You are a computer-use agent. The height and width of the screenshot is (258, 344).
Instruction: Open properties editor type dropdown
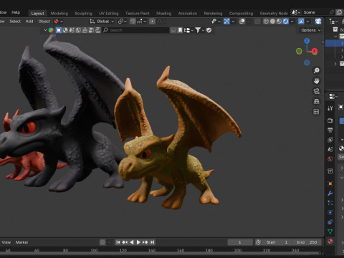333,97
